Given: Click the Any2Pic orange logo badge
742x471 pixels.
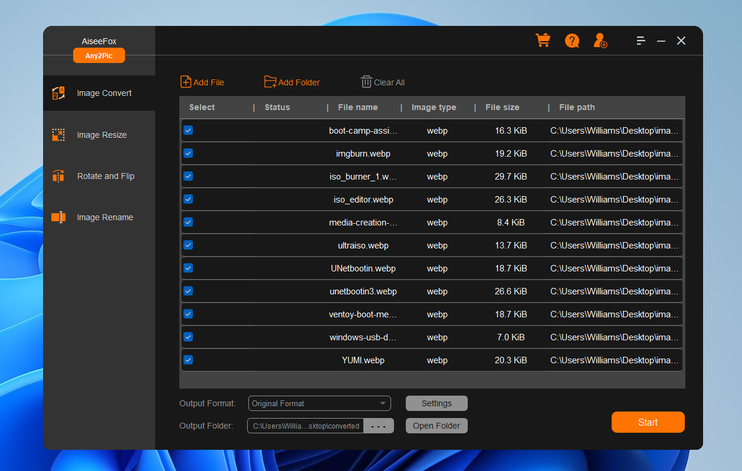Looking at the screenshot, I should 99,55.
